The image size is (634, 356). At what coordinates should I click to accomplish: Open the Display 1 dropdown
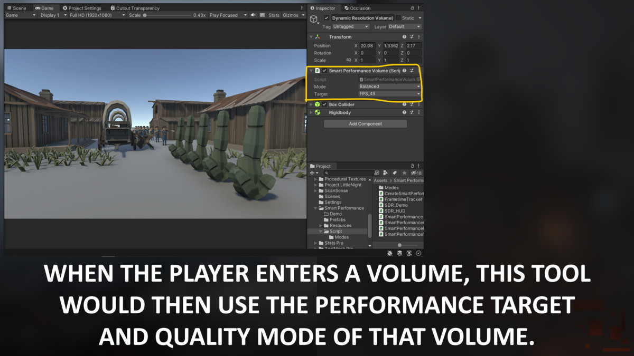pyautogui.click(x=52, y=15)
